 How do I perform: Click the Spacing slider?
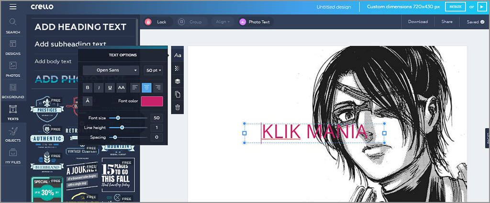pos(128,137)
